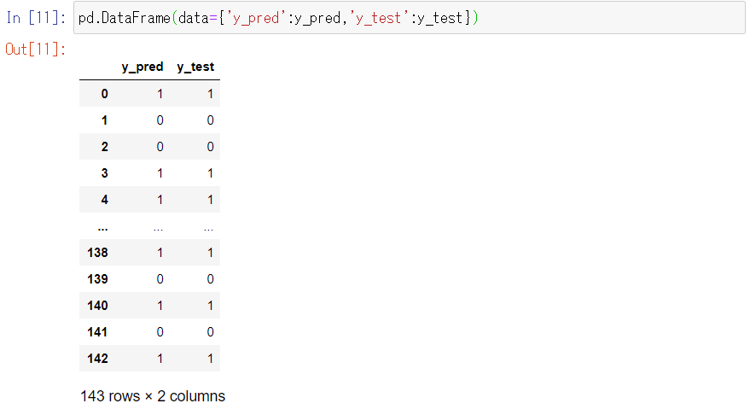Select row index 2 in the dataframe
This screenshot has height=415, width=750.
click(104, 147)
